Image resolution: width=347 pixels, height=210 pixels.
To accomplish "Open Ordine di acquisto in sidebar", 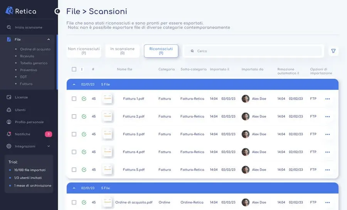I will (35, 49).
